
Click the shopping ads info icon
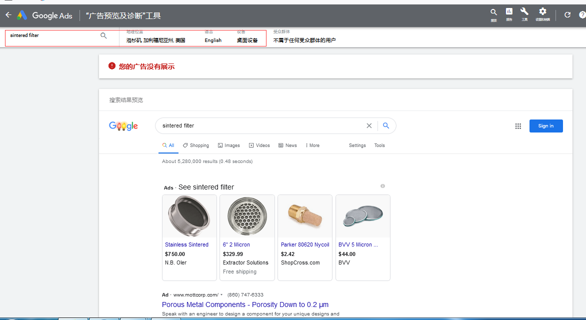pyautogui.click(x=382, y=186)
